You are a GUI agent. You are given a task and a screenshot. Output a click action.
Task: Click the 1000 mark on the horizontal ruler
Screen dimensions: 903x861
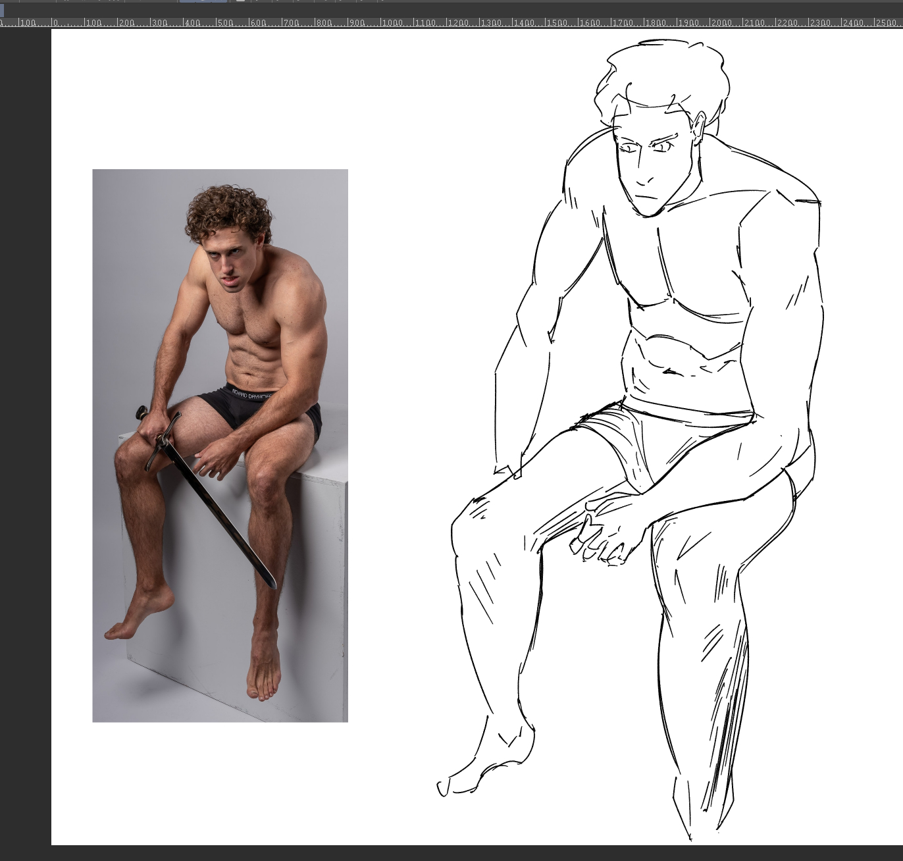[395, 23]
